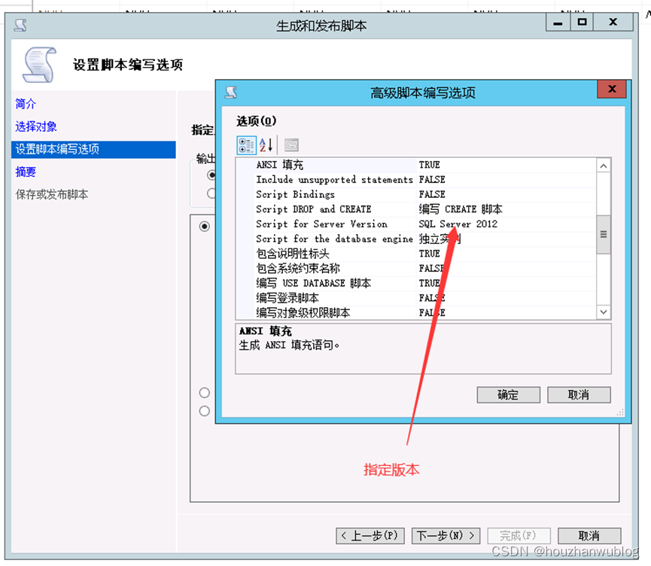Click the scroll icon in the wizard header
Viewport: 651px width, 566px height.
[x=39, y=63]
